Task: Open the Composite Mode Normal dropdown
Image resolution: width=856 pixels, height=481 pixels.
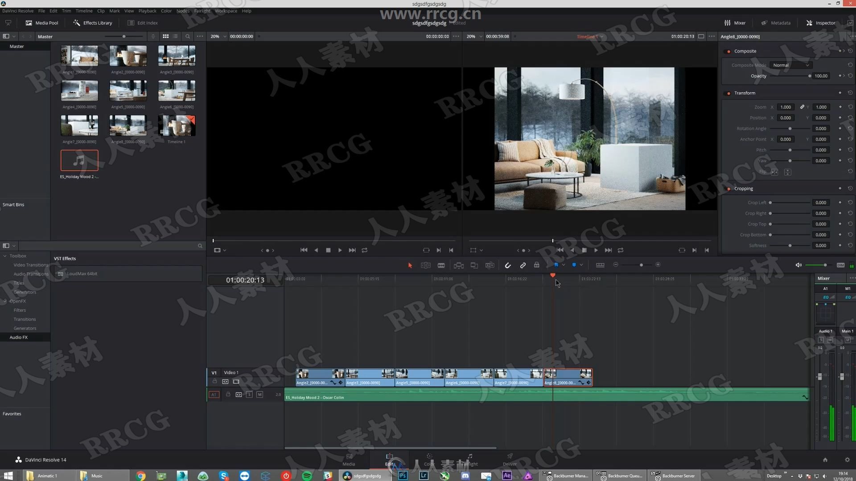Action: 790,65
